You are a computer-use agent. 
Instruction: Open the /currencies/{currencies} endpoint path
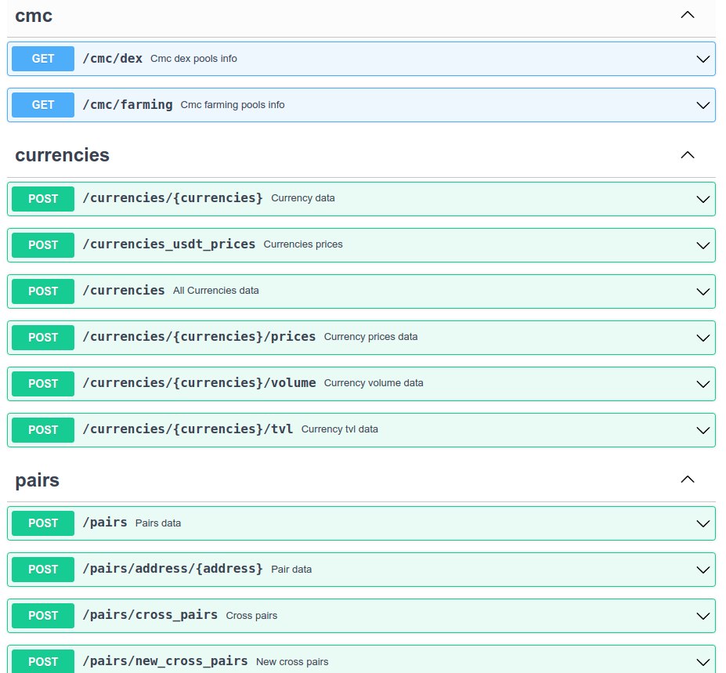click(x=172, y=198)
